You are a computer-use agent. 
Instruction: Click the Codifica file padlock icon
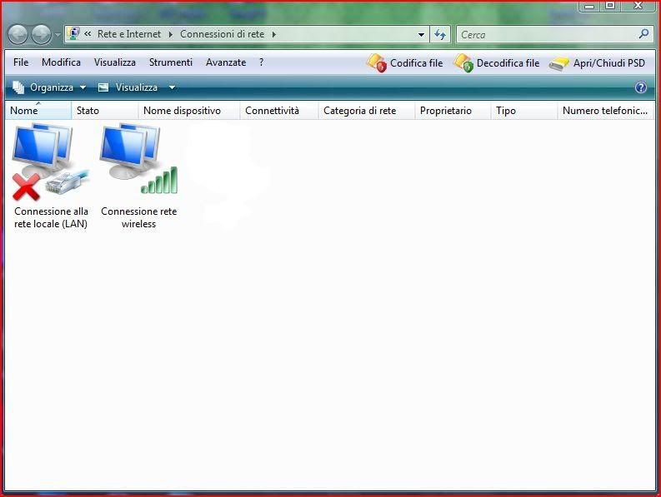pyautogui.click(x=377, y=63)
